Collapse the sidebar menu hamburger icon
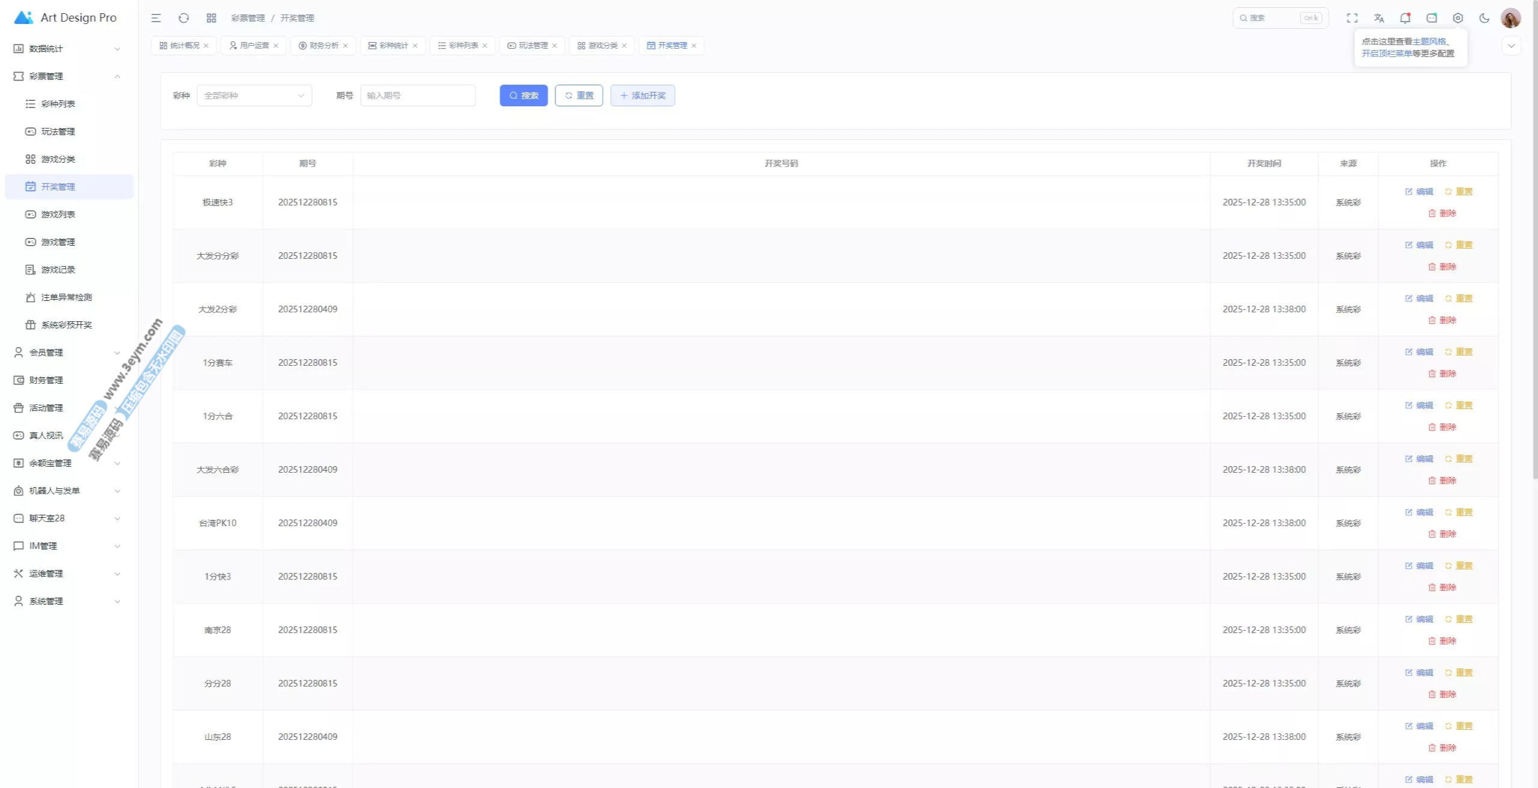This screenshot has width=1538, height=788. 156,18
